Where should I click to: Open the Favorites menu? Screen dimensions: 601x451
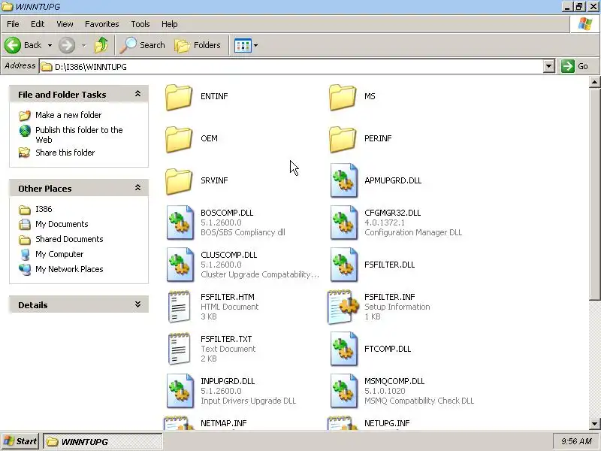point(102,24)
